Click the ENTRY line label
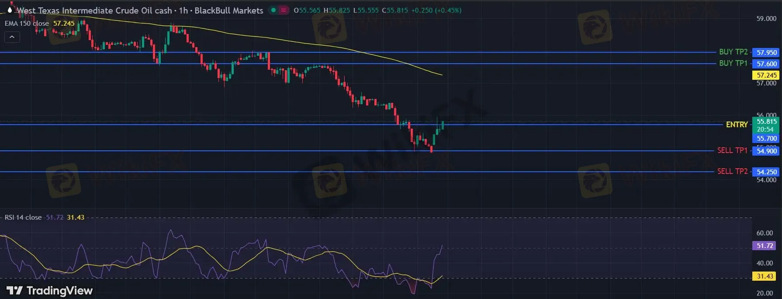The image size is (782, 299). 737,125
